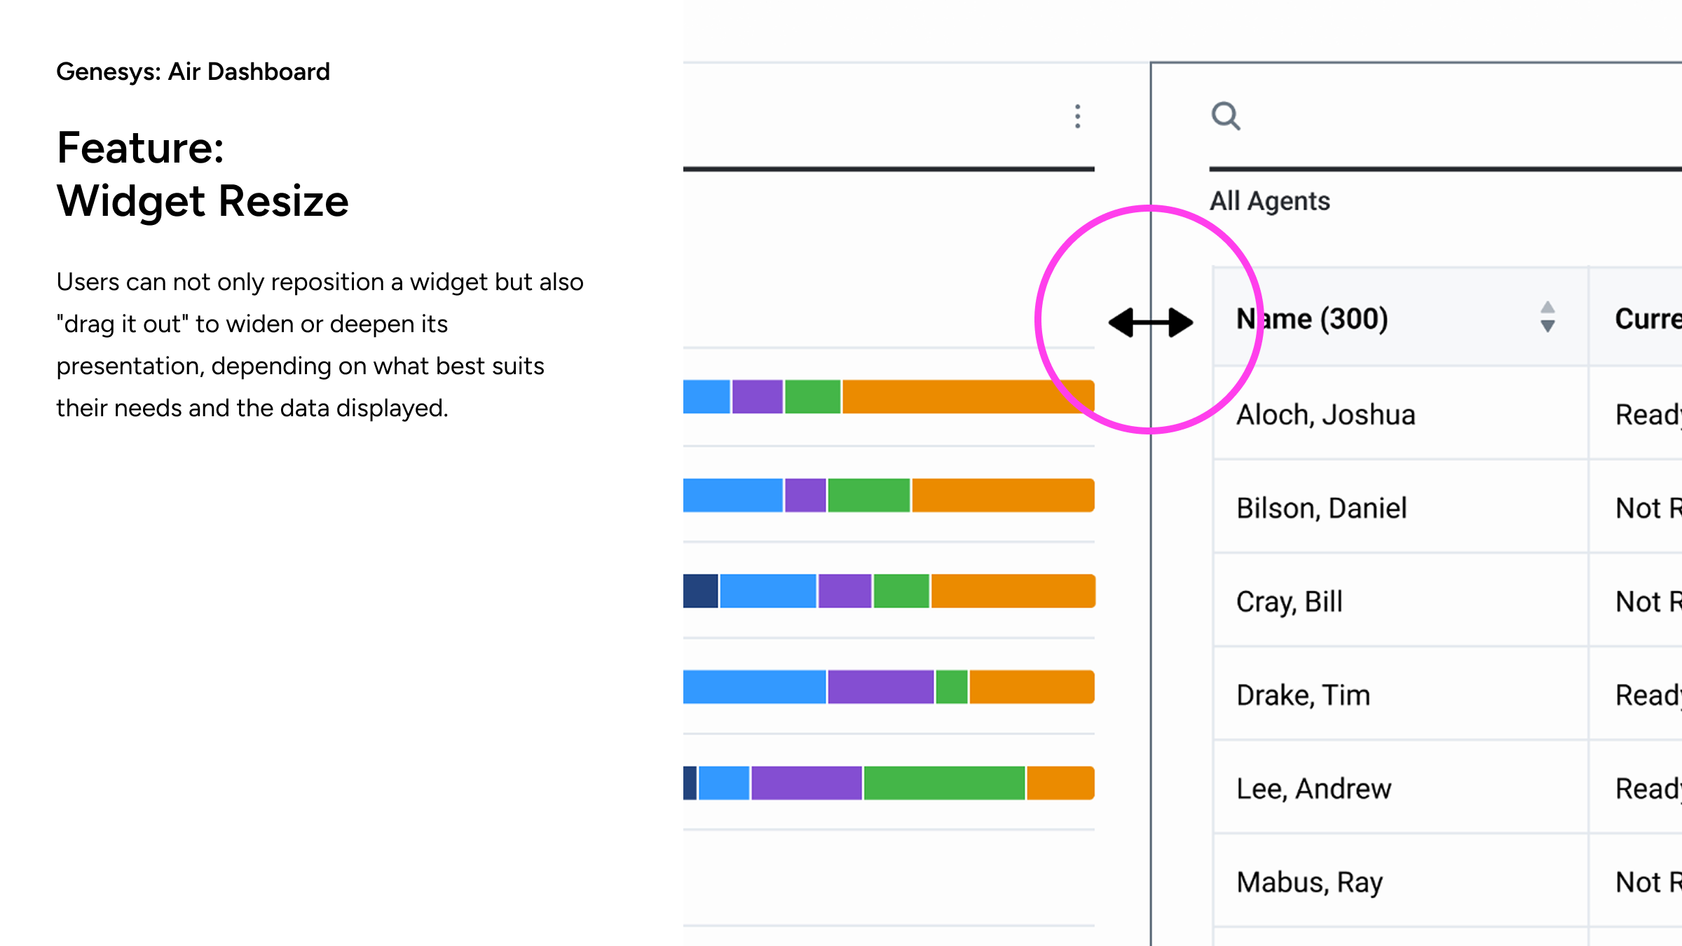Click the search magnifier icon
Viewport: 1682px width, 946px height.
[x=1226, y=116]
